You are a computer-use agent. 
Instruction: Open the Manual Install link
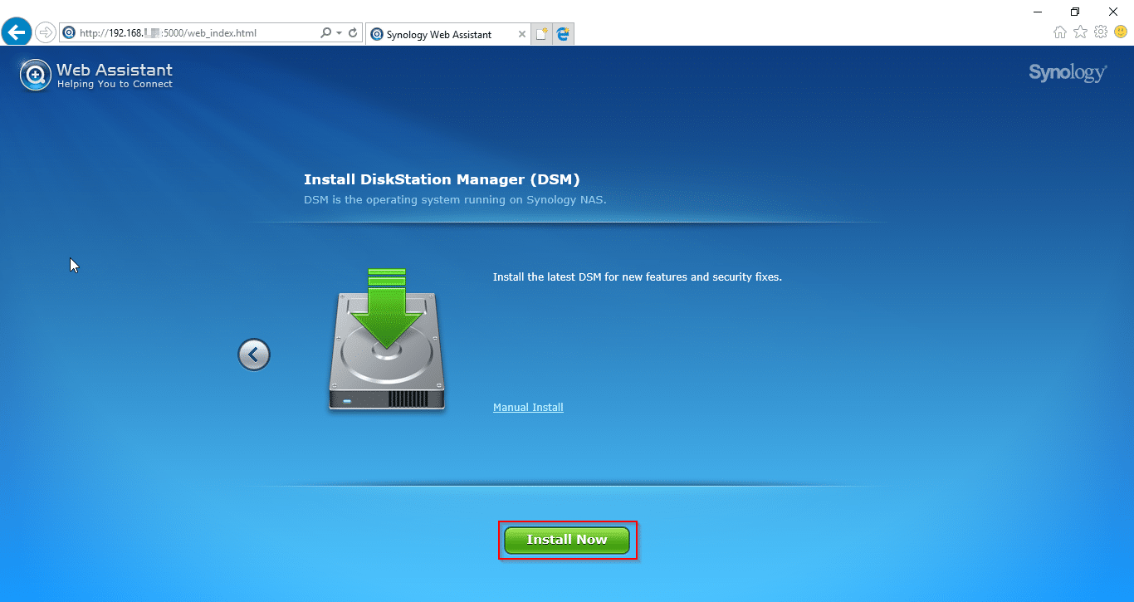[528, 408]
